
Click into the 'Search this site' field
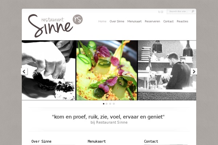click(x=179, y=11)
